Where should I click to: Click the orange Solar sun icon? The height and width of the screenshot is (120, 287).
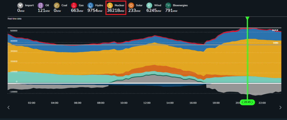click(x=131, y=6)
